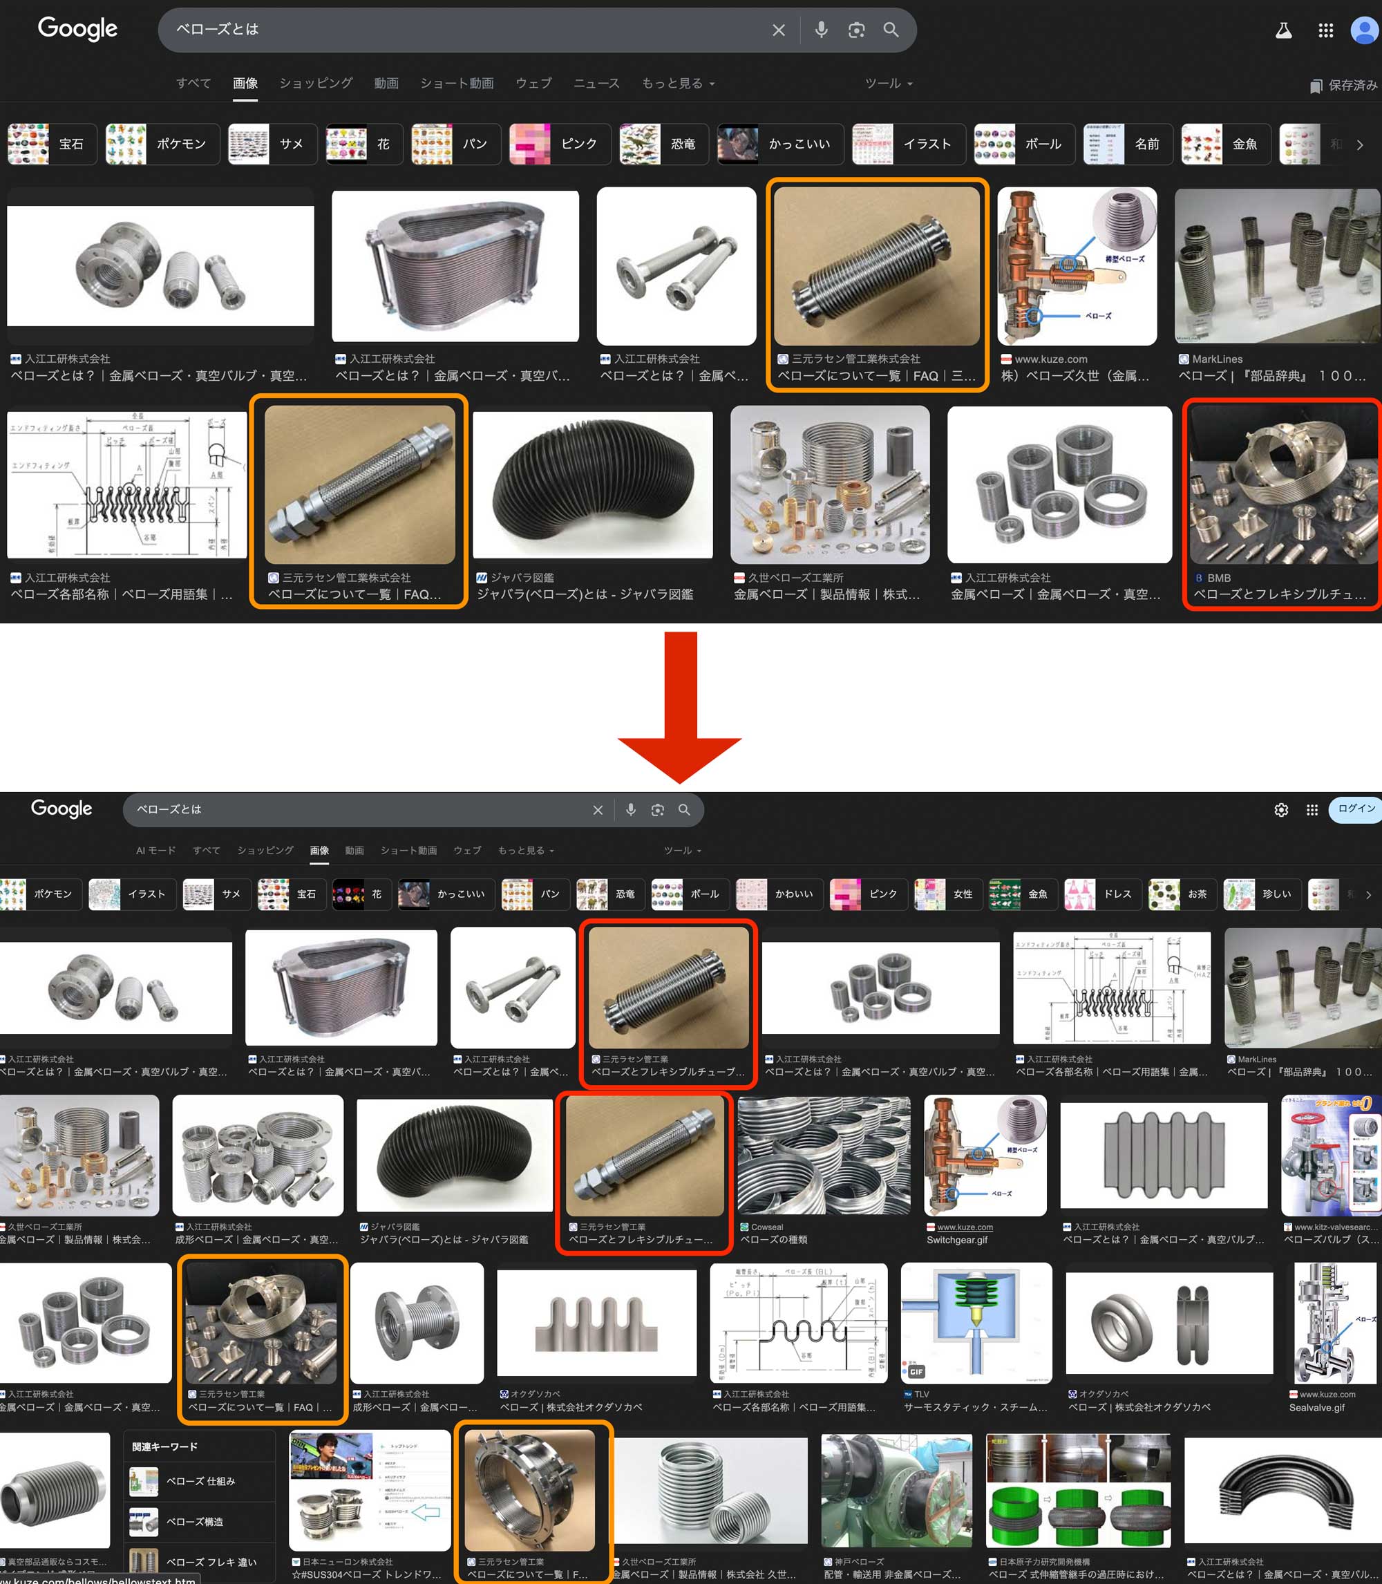Open the black ジャバラ図鑑 bellows thumbnail at top
The height and width of the screenshot is (1584, 1382).
click(592, 484)
